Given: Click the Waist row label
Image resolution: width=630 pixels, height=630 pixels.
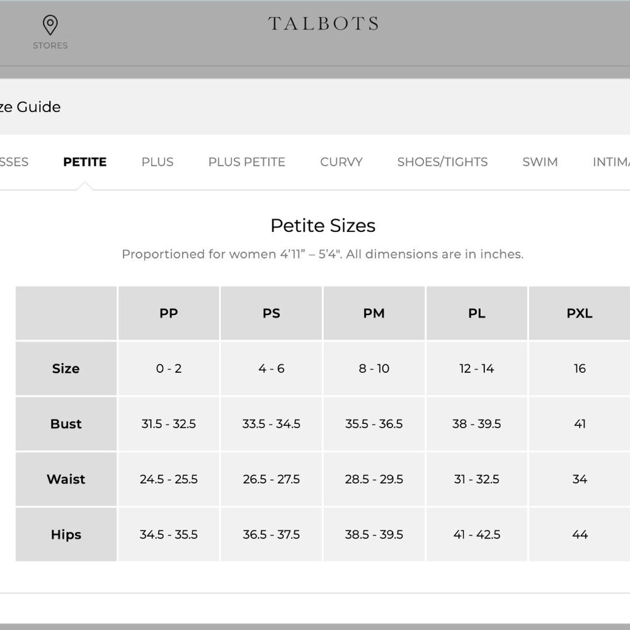Looking at the screenshot, I should click(66, 479).
